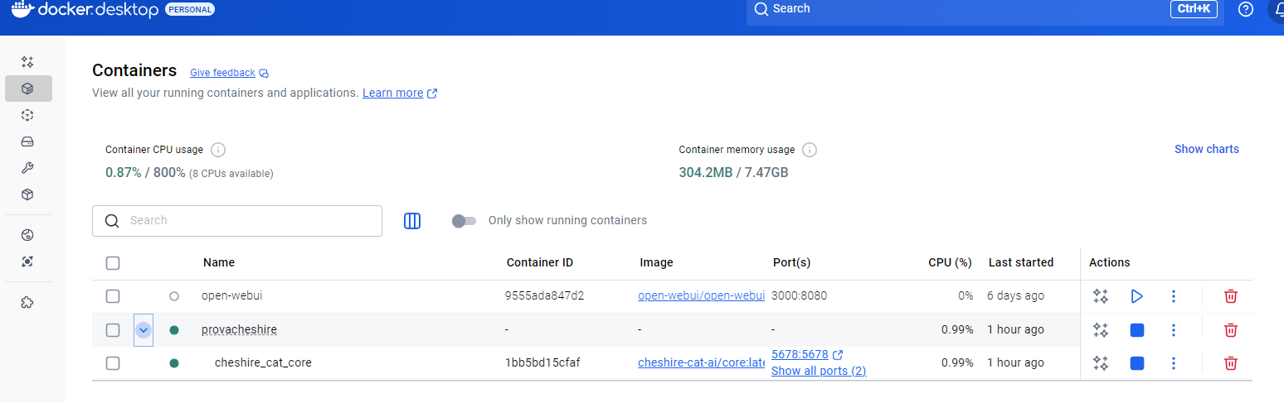The height and width of the screenshot is (403, 1284).
Task: Open the Extensions puzzle sidebar icon
Action: click(27, 302)
